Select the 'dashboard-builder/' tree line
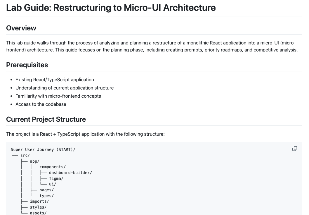This screenshot has height=215, width=309. 71,173
